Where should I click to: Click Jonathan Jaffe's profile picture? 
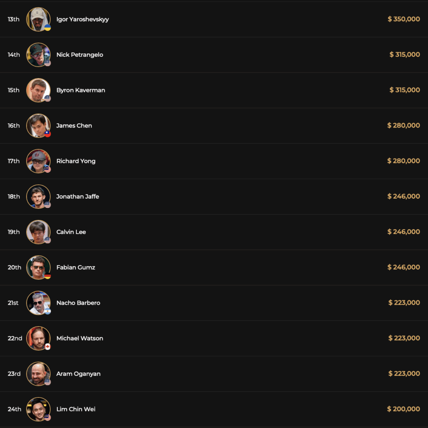[x=38, y=196]
